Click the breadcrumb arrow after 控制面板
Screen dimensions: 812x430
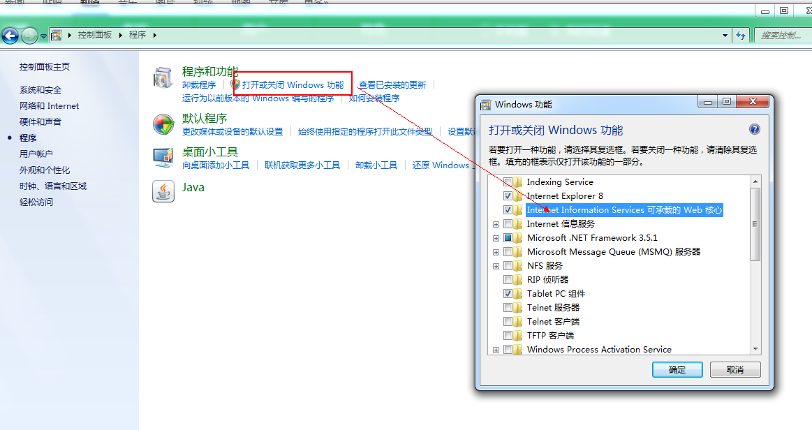(121, 35)
